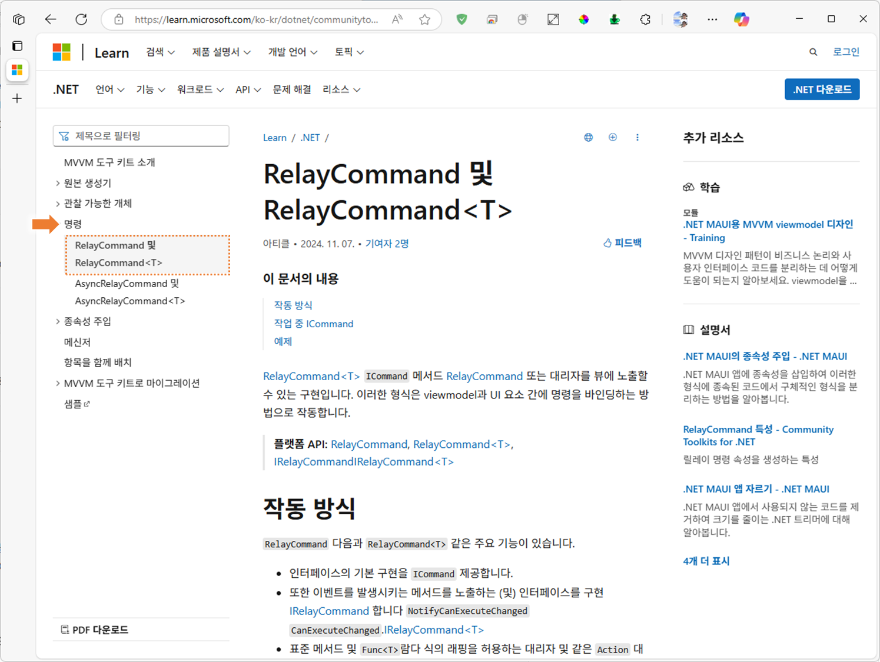Screen dimensions: 880x662
Task: Expand the 리소스 menu
Action: tap(341, 89)
